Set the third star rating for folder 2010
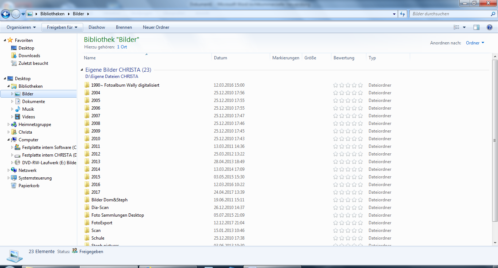 pos(348,139)
